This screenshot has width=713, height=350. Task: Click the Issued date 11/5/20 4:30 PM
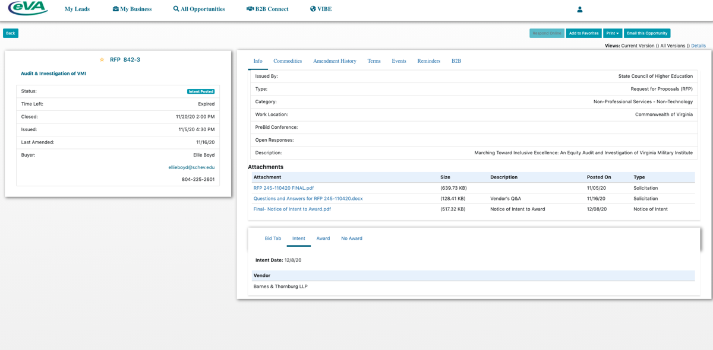tap(197, 129)
